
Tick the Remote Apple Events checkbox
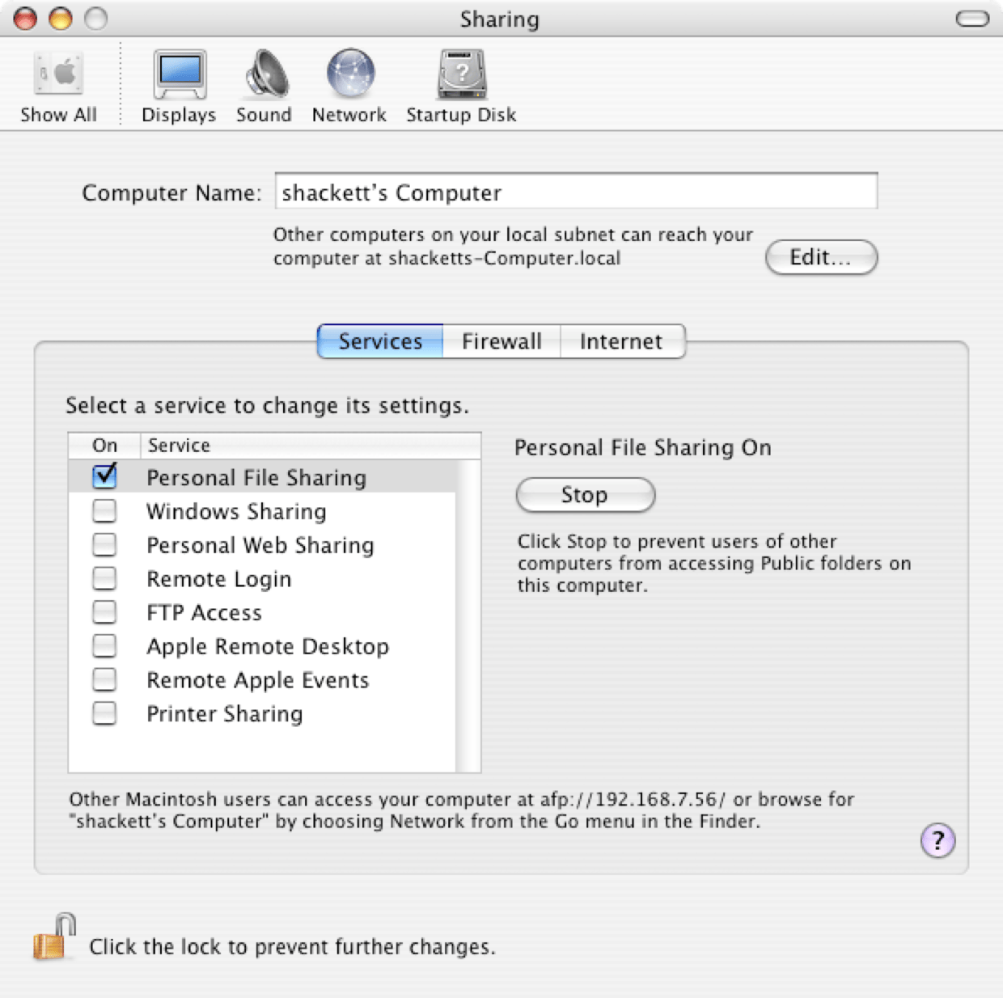104,679
